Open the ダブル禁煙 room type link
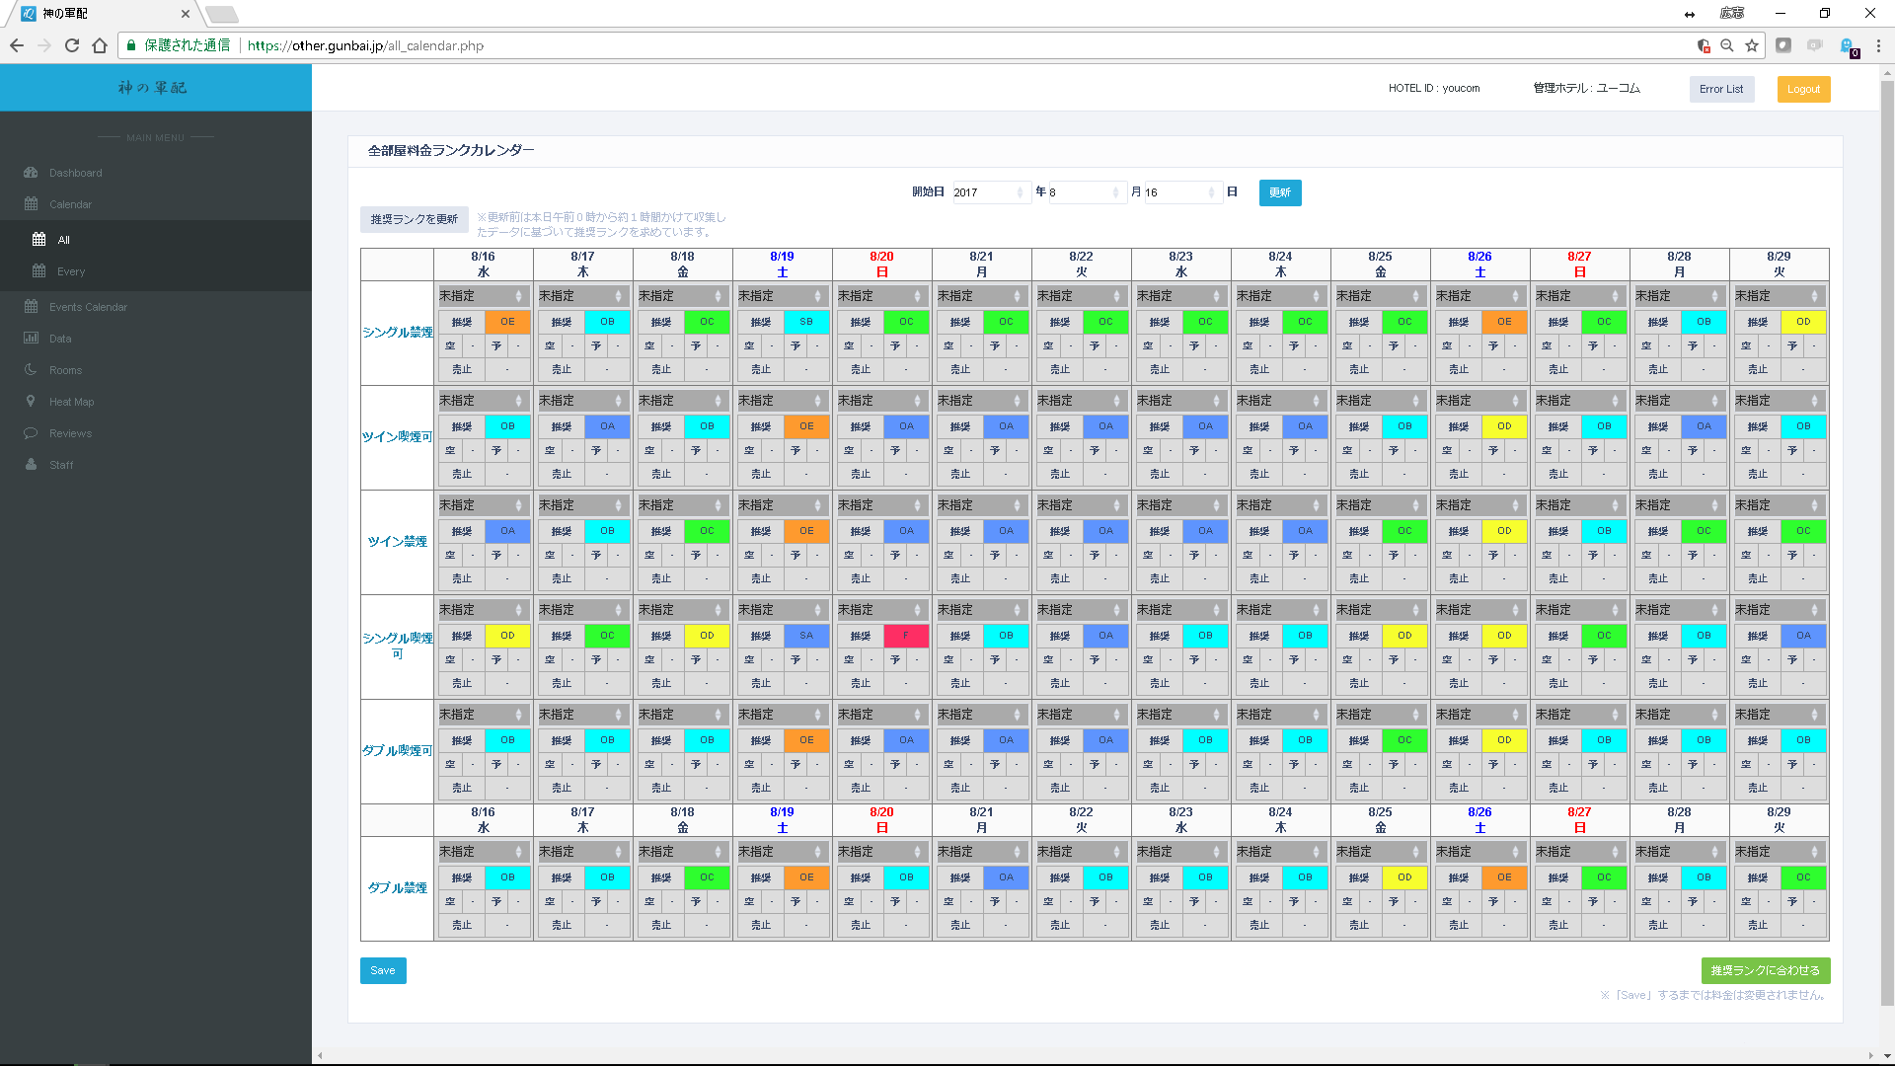 (x=398, y=888)
